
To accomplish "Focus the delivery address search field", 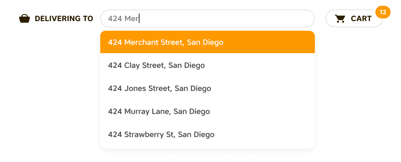I will pos(208,19).
